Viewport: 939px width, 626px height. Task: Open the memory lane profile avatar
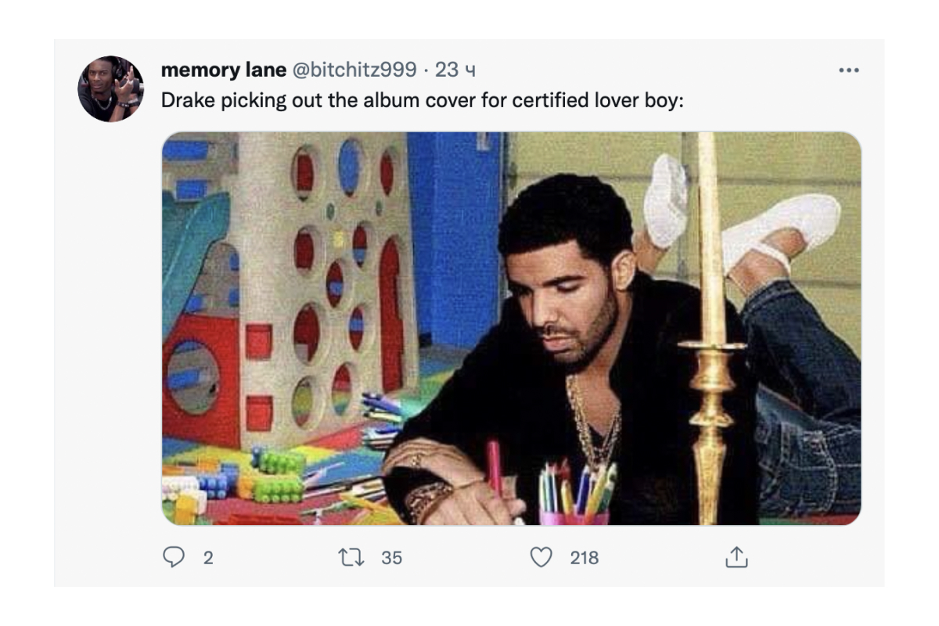pos(110,88)
